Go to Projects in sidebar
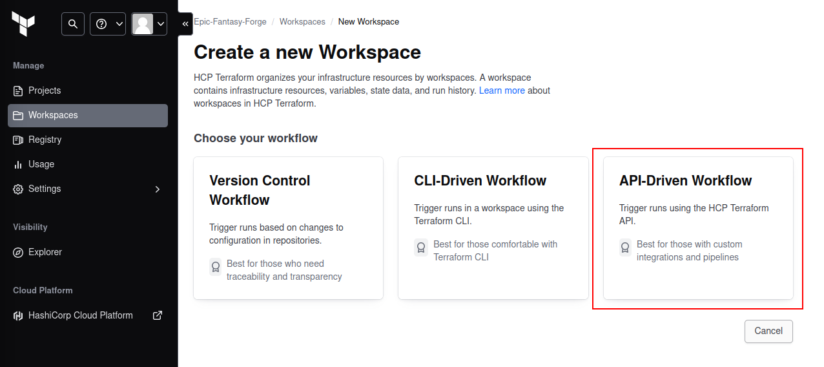 pyautogui.click(x=88, y=90)
